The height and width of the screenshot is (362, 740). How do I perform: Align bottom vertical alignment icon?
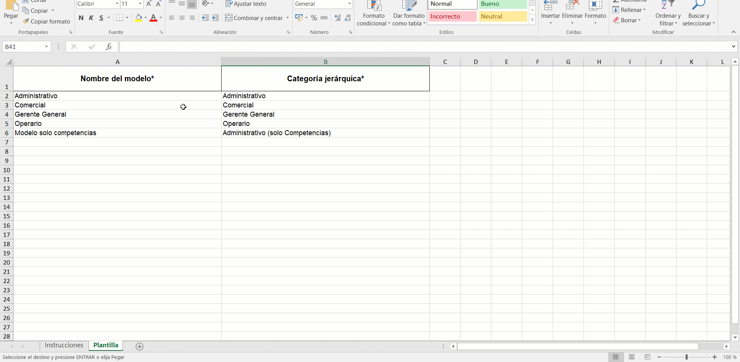pos(192,4)
